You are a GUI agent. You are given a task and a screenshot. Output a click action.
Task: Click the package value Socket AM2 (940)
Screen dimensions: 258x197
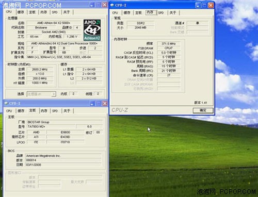[x=54, y=32]
